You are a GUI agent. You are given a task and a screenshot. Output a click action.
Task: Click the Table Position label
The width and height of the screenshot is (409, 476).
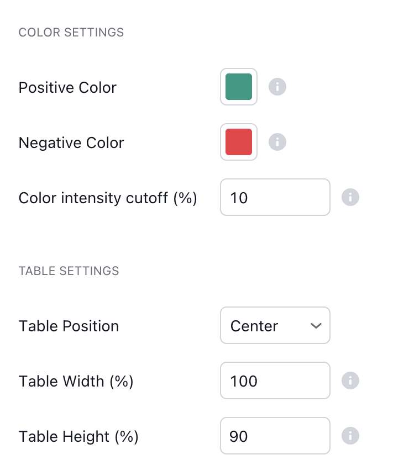click(x=69, y=326)
